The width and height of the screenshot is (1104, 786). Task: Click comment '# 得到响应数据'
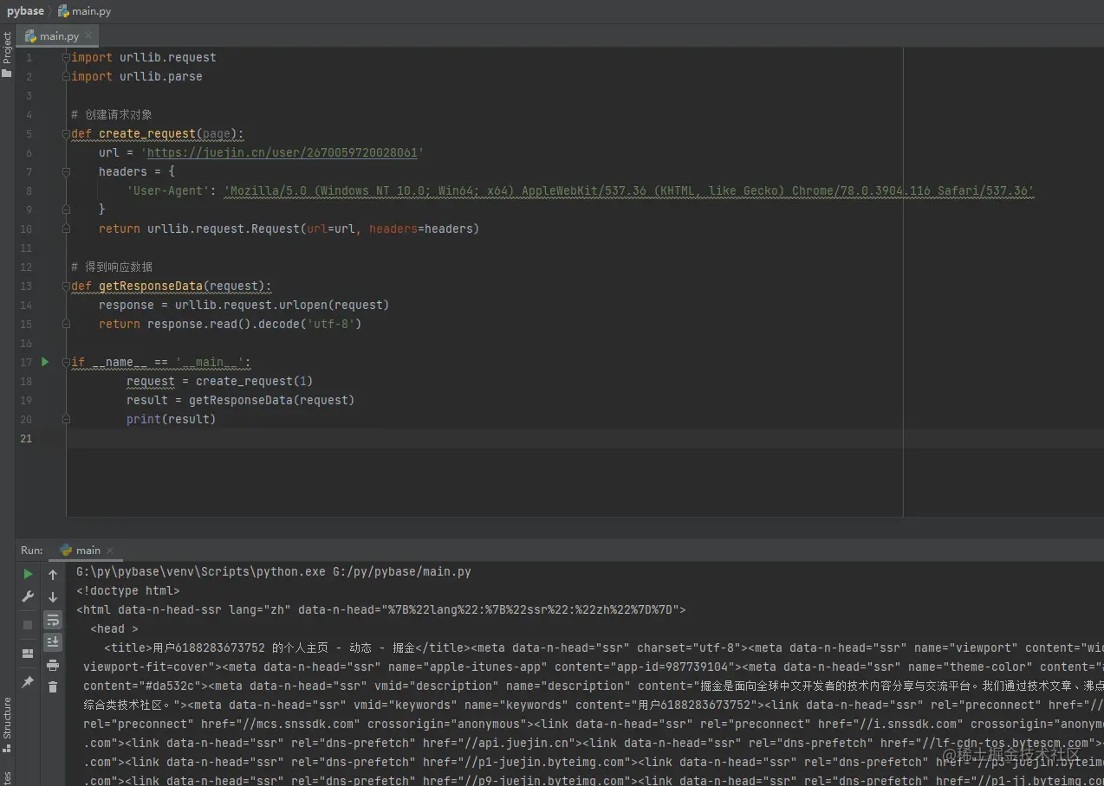[x=112, y=267]
